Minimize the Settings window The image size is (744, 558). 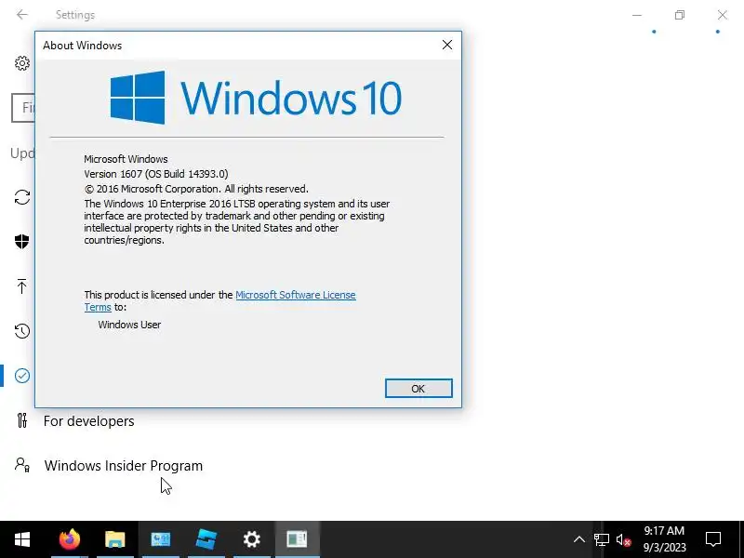[x=637, y=15]
